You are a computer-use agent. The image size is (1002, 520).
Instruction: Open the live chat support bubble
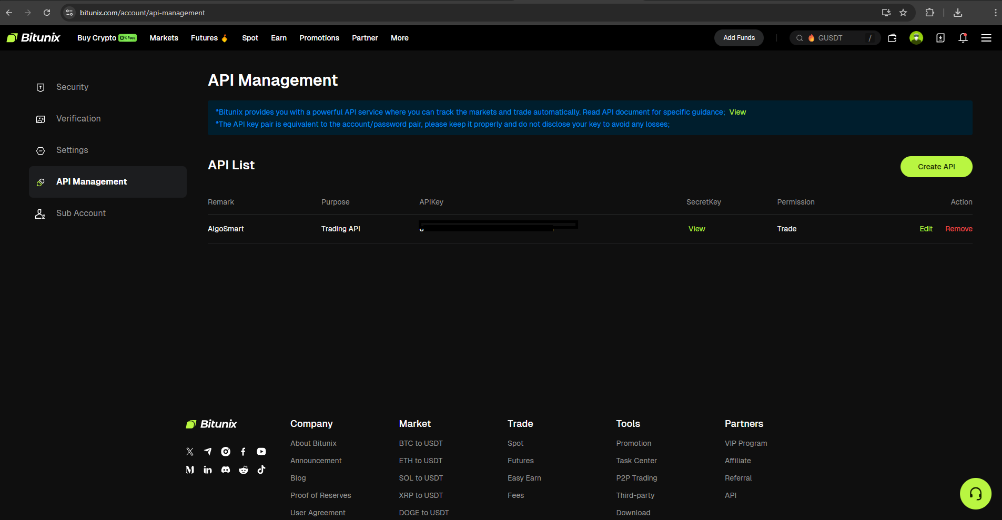click(x=975, y=493)
